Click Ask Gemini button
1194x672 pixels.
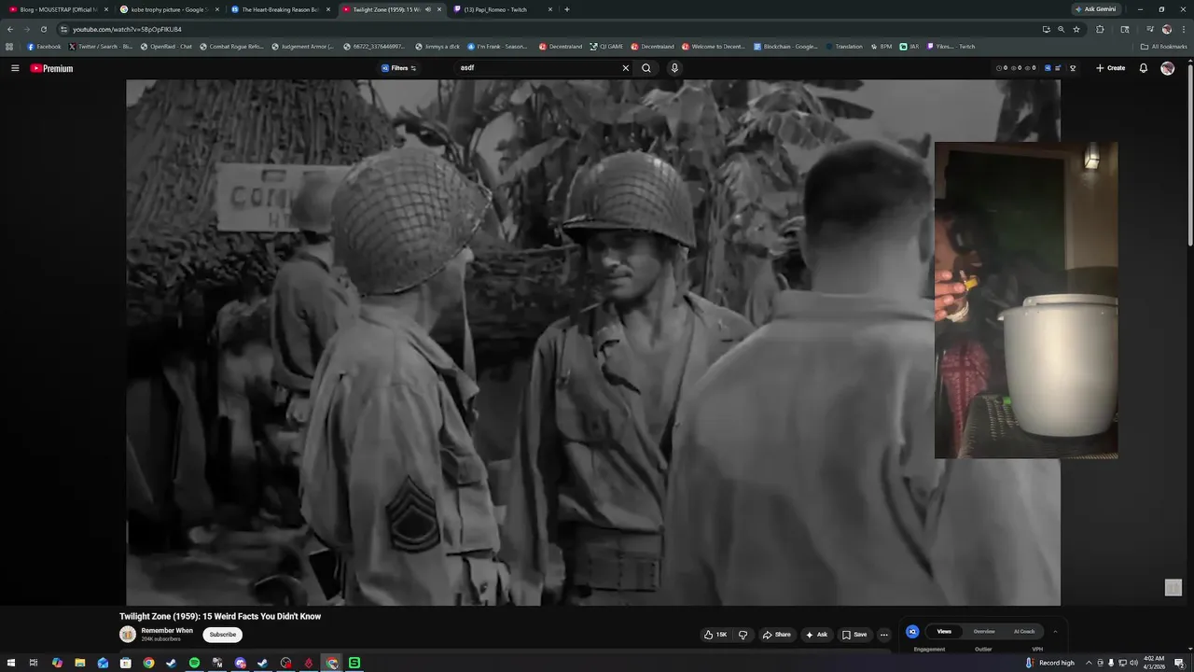pyautogui.click(x=1096, y=9)
